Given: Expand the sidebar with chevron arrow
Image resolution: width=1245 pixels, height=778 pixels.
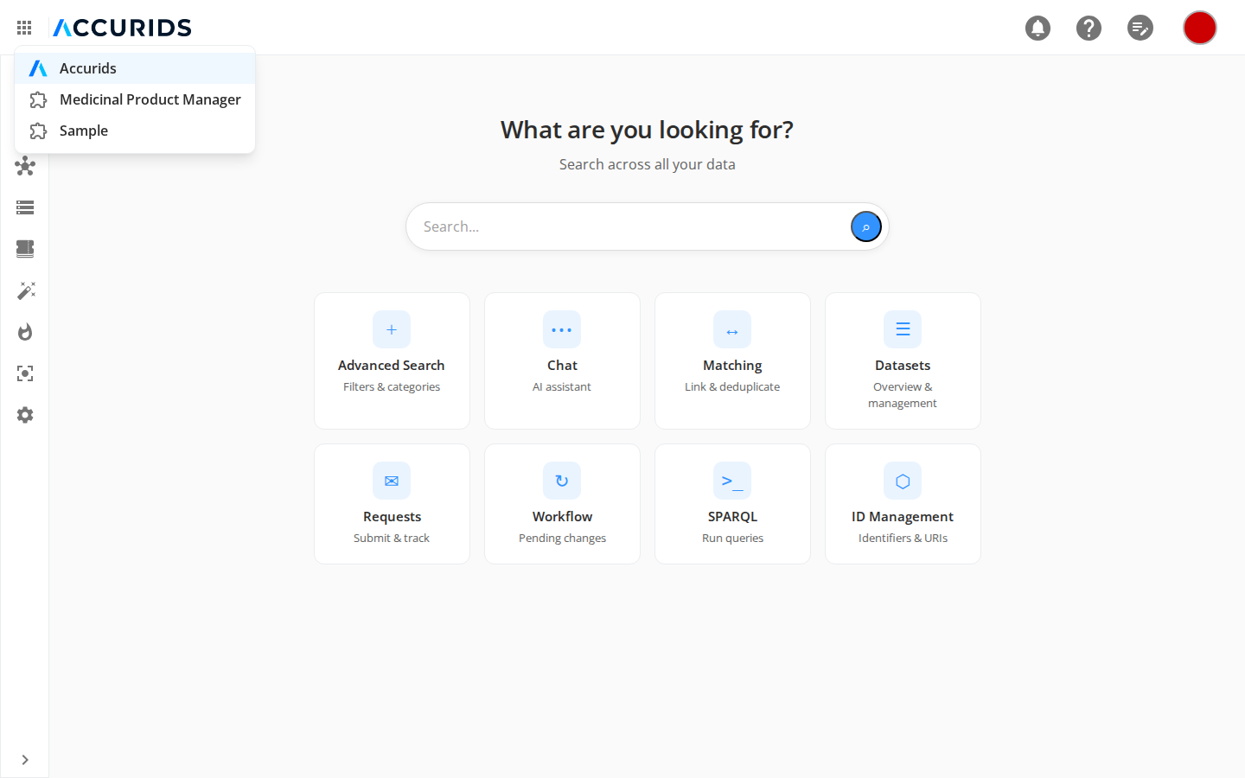Looking at the screenshot, I should point(25,760).
